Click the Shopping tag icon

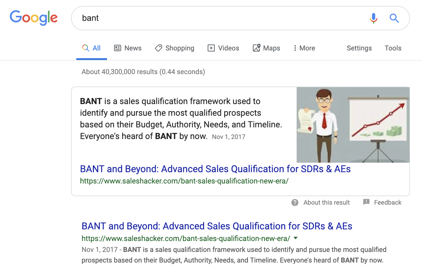(159, 48)
